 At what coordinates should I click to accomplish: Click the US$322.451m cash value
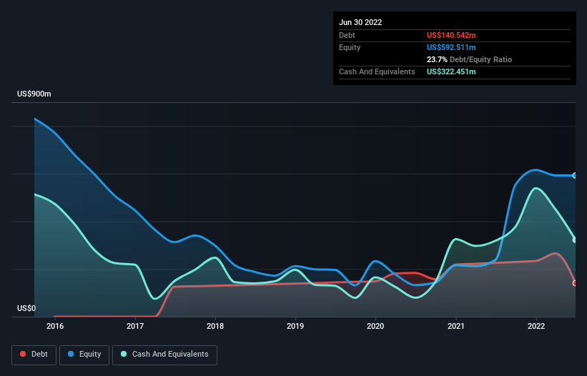pos(451,71)
